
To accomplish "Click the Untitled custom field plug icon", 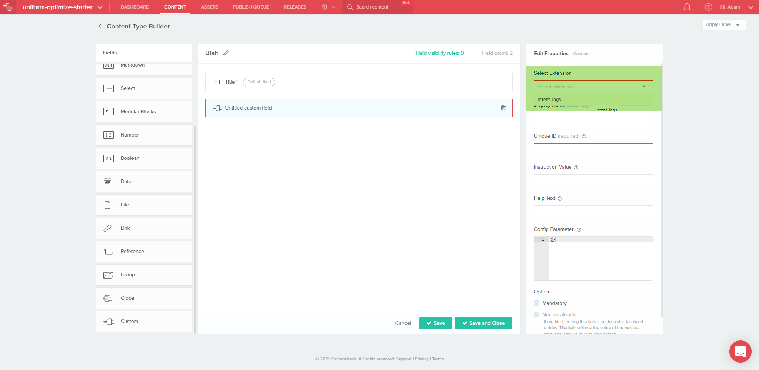I will (218, 108).
